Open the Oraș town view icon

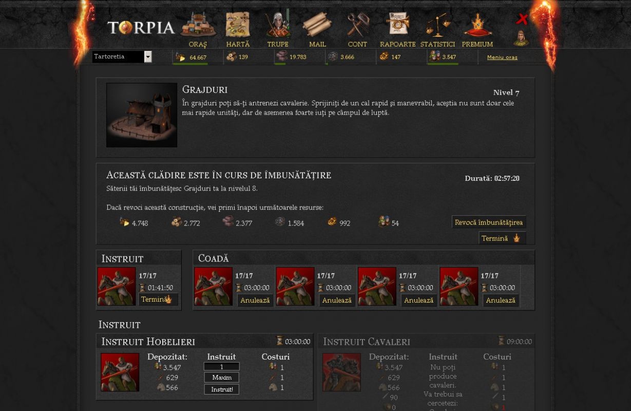coord(198,25)
